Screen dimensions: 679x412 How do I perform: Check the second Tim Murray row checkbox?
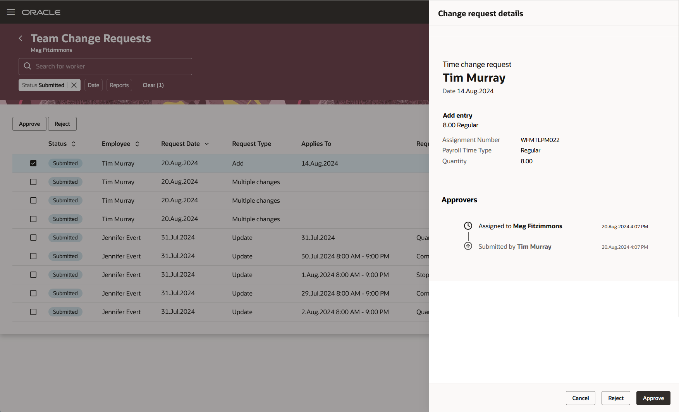coord(33,182)
